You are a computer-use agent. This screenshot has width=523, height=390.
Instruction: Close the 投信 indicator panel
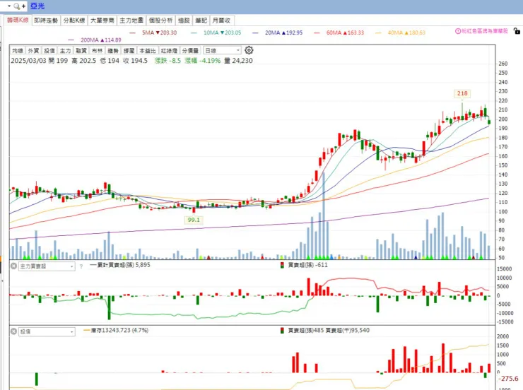tap(13, 331)
